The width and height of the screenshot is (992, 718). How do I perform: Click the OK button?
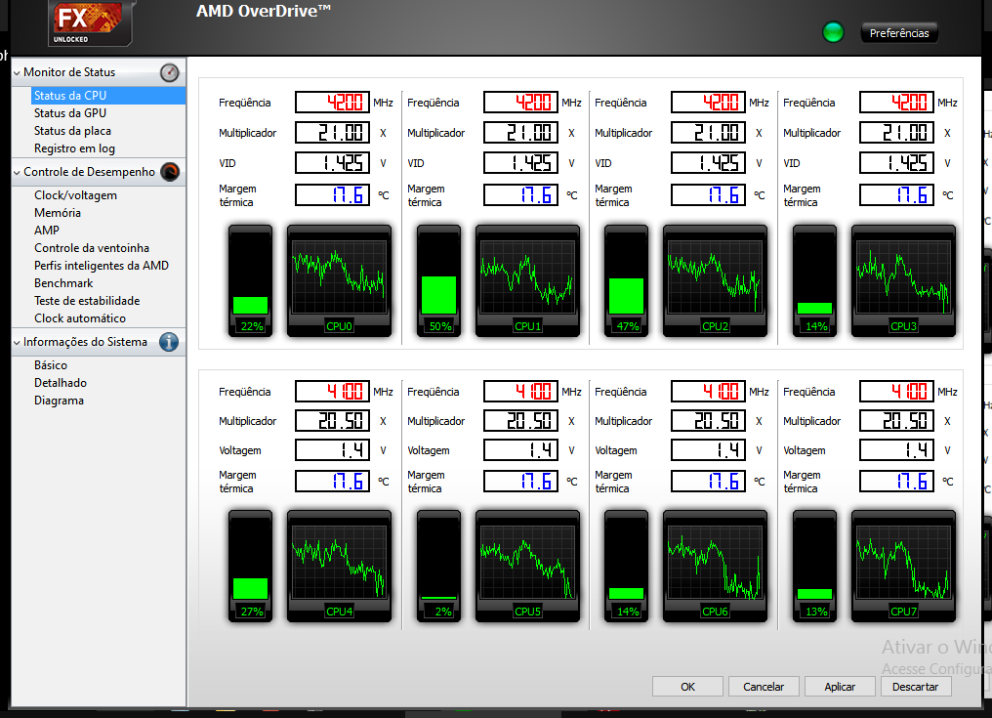(x=687, y=687)
